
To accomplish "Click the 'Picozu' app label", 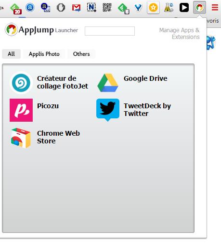I will (x=48, y=106).
